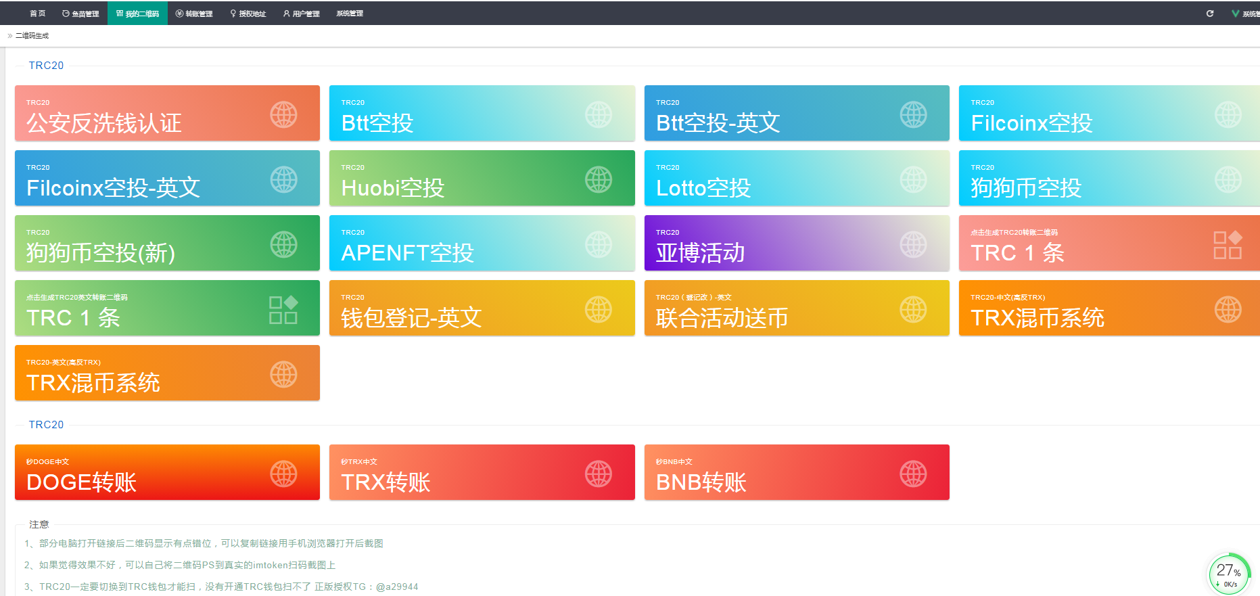Open the 鱼苗管理 menu item
Screen dimensions: 1260x596
pyautogui.click(x=80, y=14)
